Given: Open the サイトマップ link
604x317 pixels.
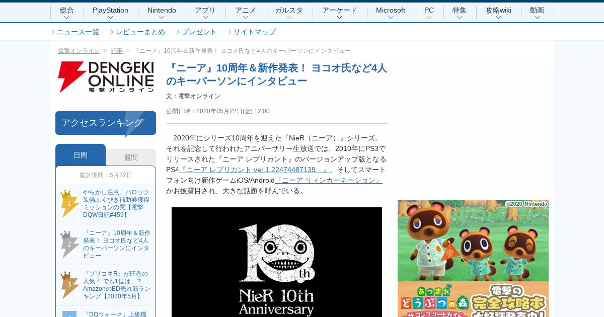Looking at the screenshot, I should click(255, 32).
